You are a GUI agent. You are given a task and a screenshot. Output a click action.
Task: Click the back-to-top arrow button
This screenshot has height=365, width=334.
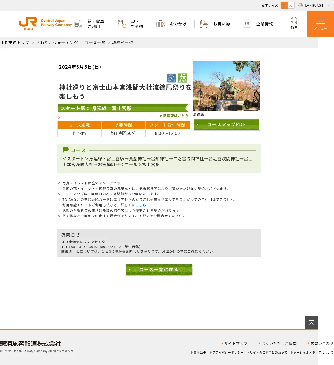[x=311, y=323]
